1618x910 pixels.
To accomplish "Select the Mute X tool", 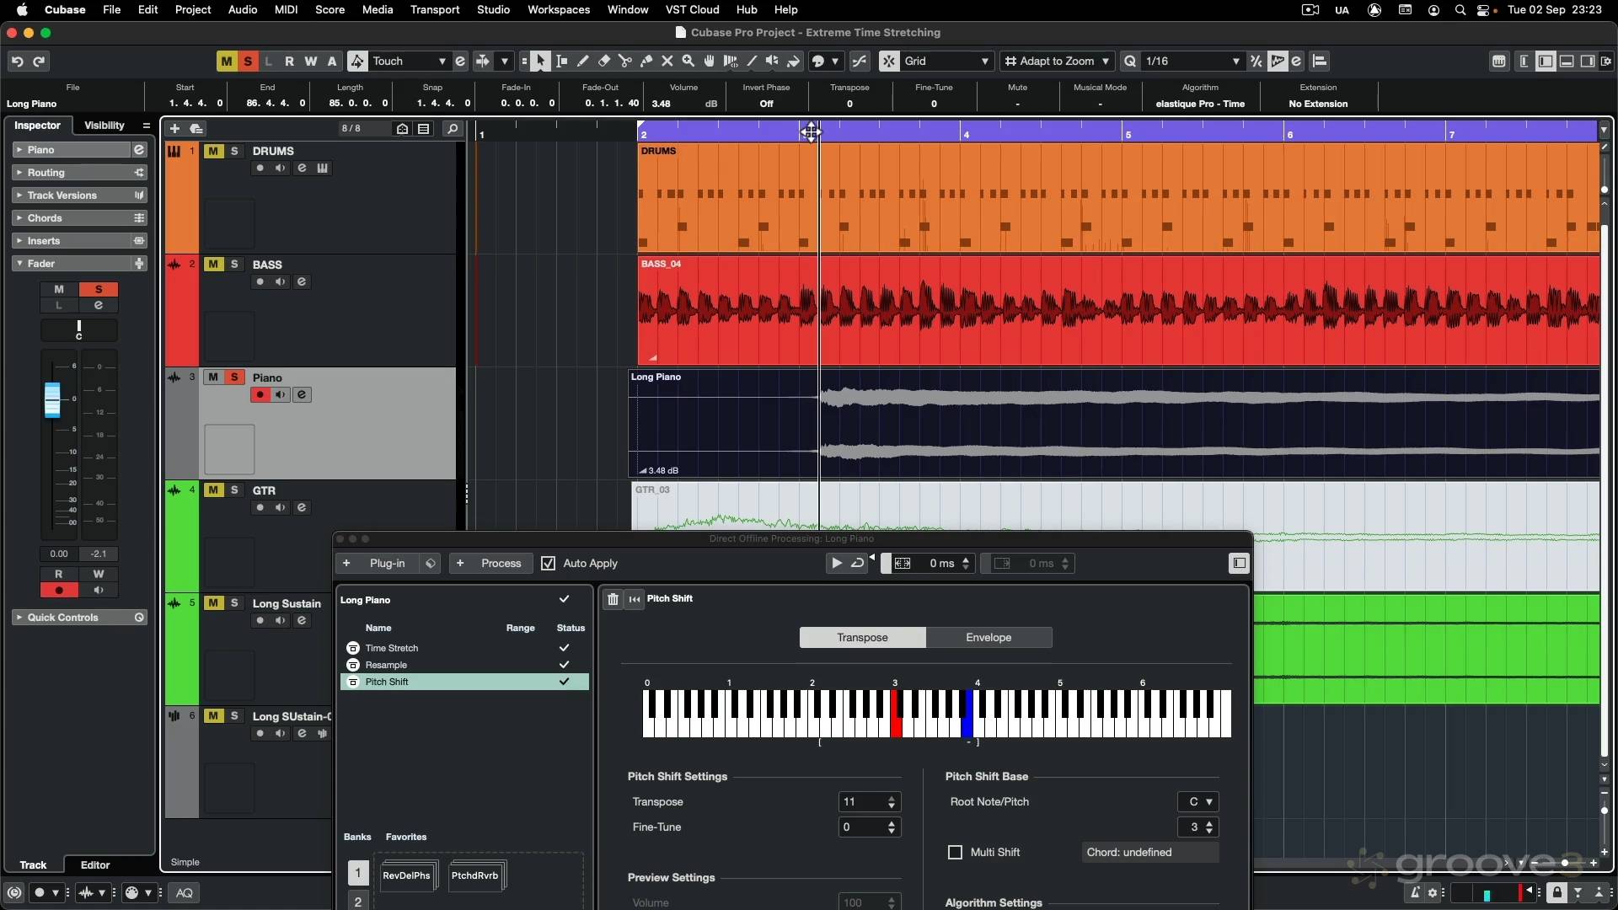I will (667, 61).
